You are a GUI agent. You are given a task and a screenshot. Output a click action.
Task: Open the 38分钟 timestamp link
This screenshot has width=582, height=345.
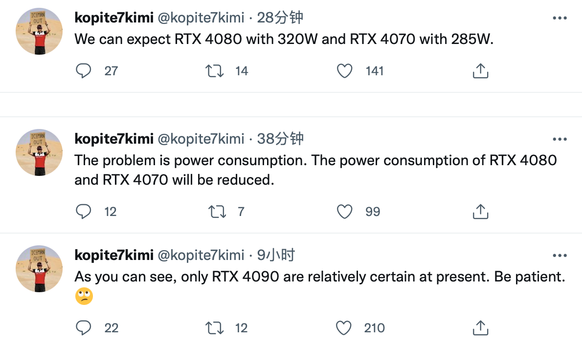coord(280,139)
